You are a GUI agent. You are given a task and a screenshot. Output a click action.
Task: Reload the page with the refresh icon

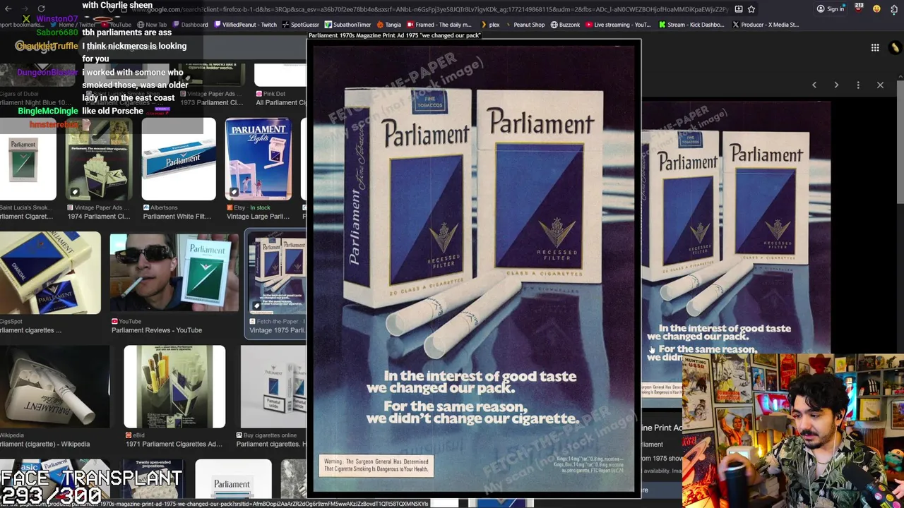click(41, 9)
